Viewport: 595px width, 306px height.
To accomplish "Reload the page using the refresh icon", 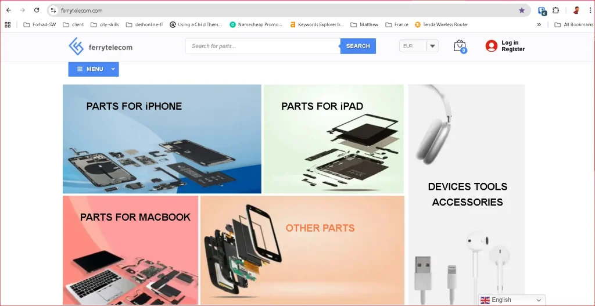I will tap(37, 10).
